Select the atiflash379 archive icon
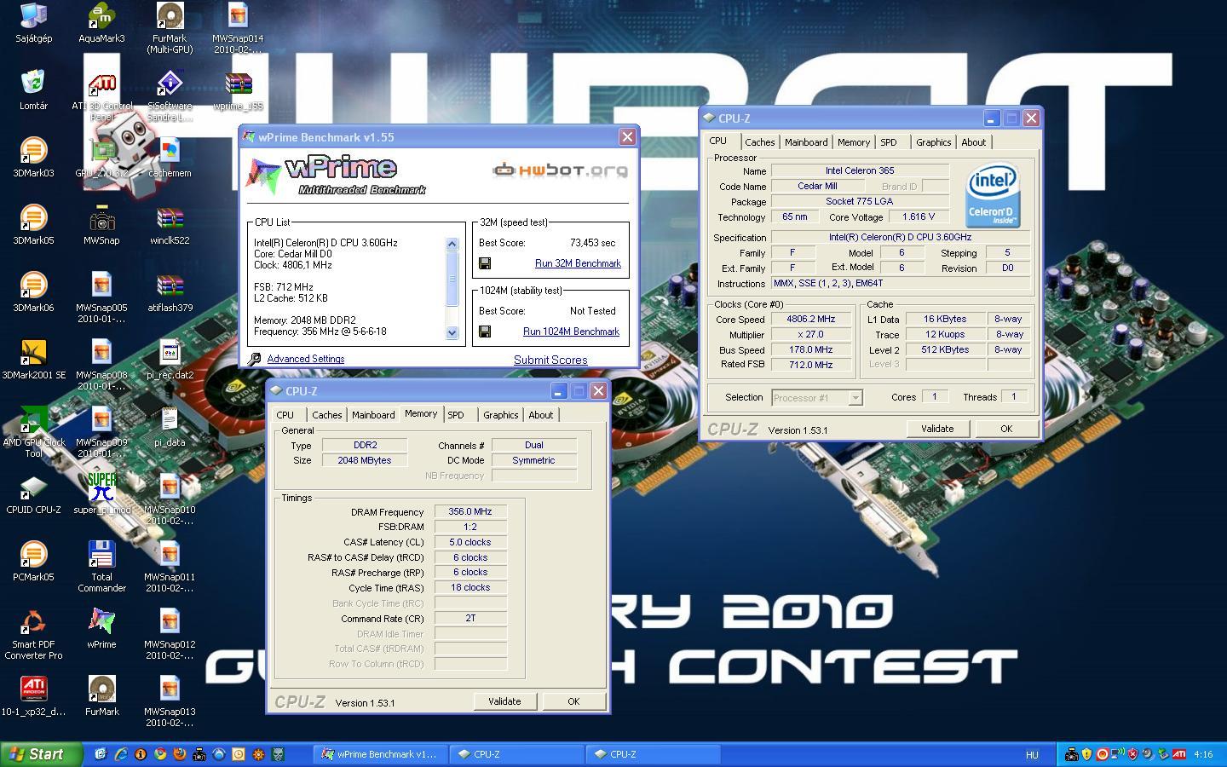This screenshot has width=1227, height=767. coord(170,291)
